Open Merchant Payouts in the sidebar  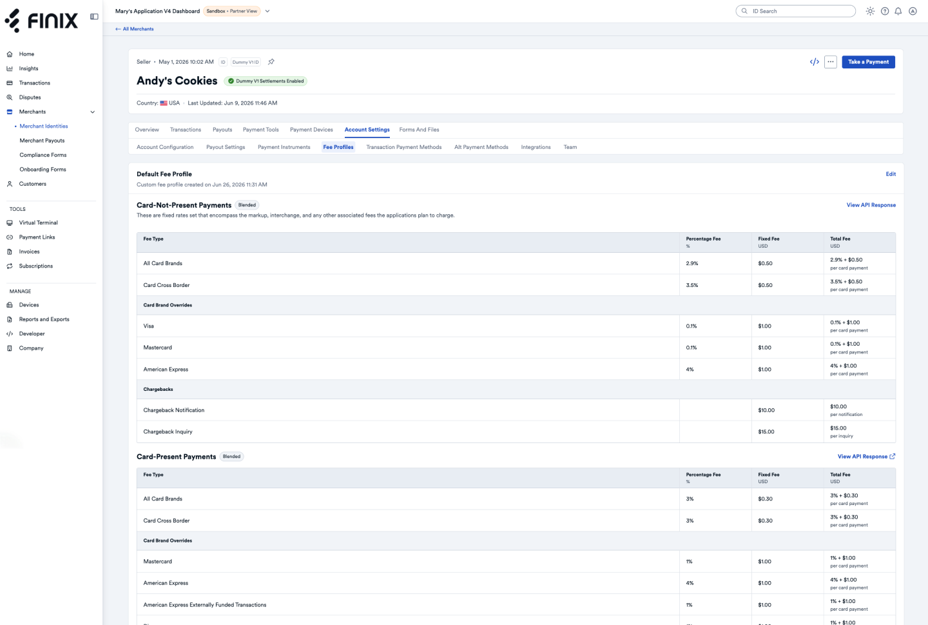(42, 141)
